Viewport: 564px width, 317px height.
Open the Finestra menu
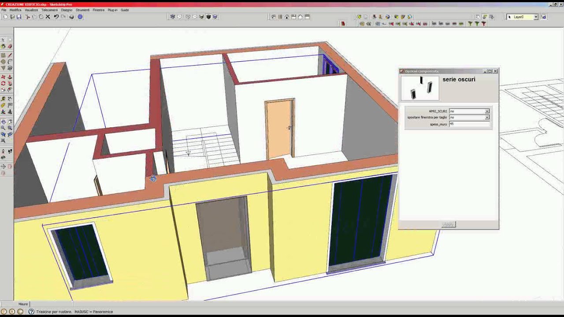(x=98, y=10)
